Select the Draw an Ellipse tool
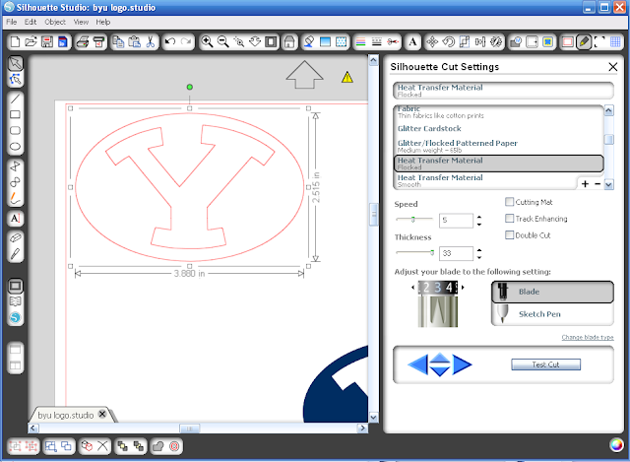The image size is (630, 462). 15,147
